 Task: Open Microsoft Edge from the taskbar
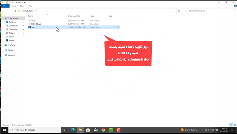coord(73,130)
